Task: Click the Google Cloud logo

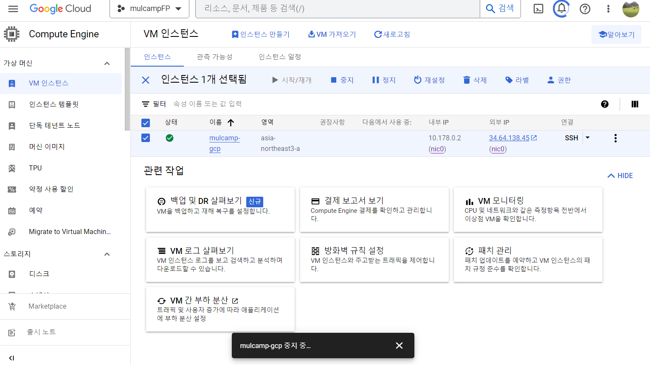Action: click(x=60, y=8)
